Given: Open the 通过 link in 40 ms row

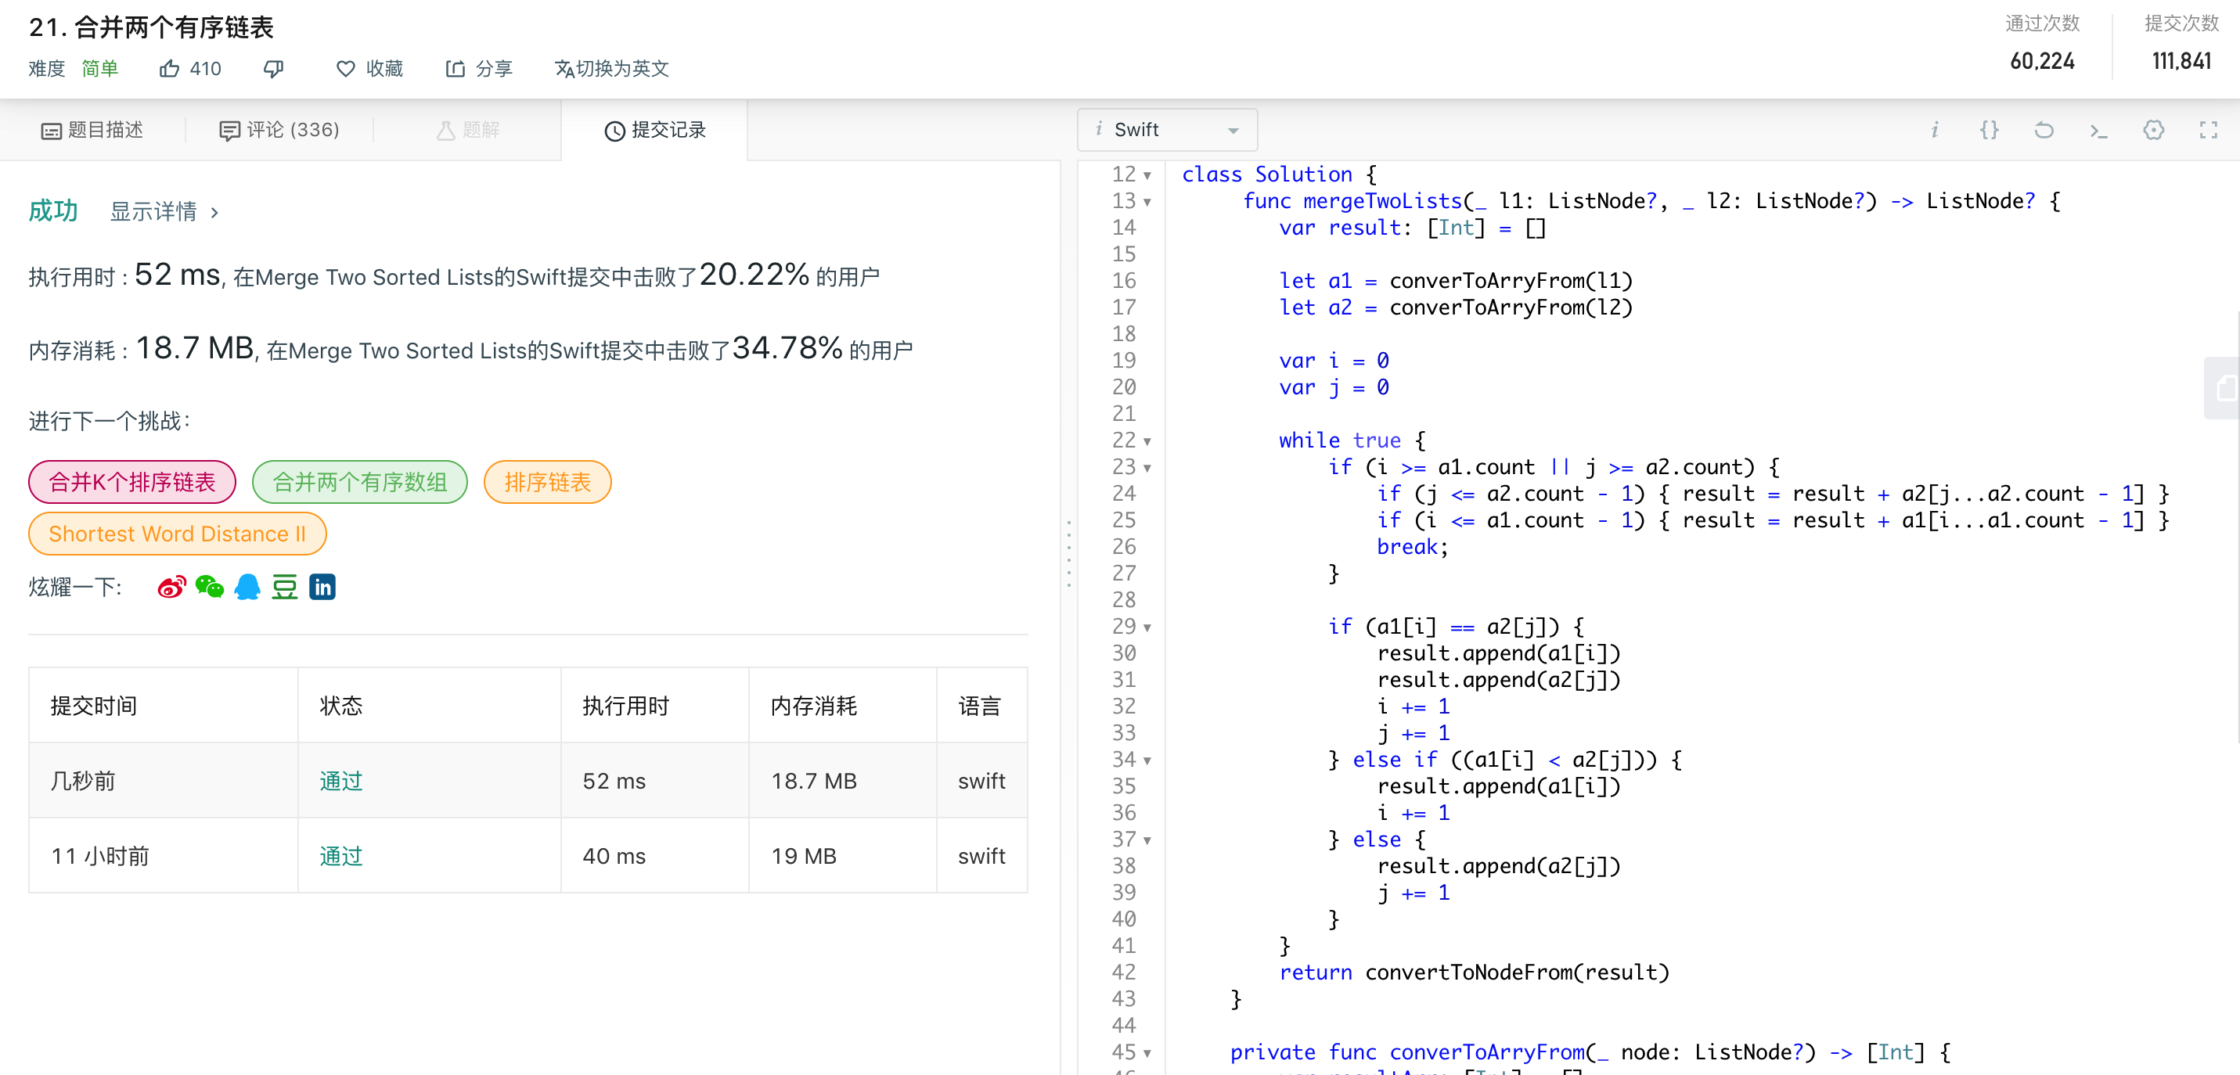Looking at the screenshot, I should tap(341, 856).
